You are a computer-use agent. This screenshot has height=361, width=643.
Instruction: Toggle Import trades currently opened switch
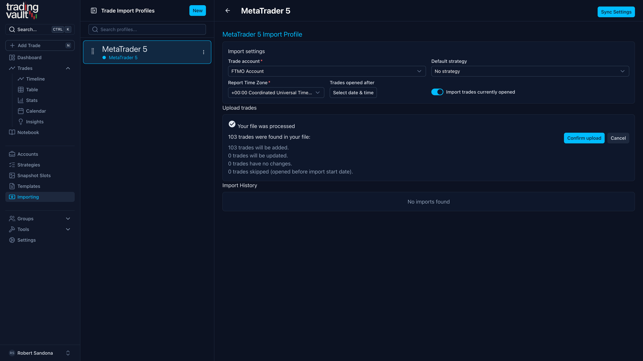pyautogui.click(x=437, y=92)
